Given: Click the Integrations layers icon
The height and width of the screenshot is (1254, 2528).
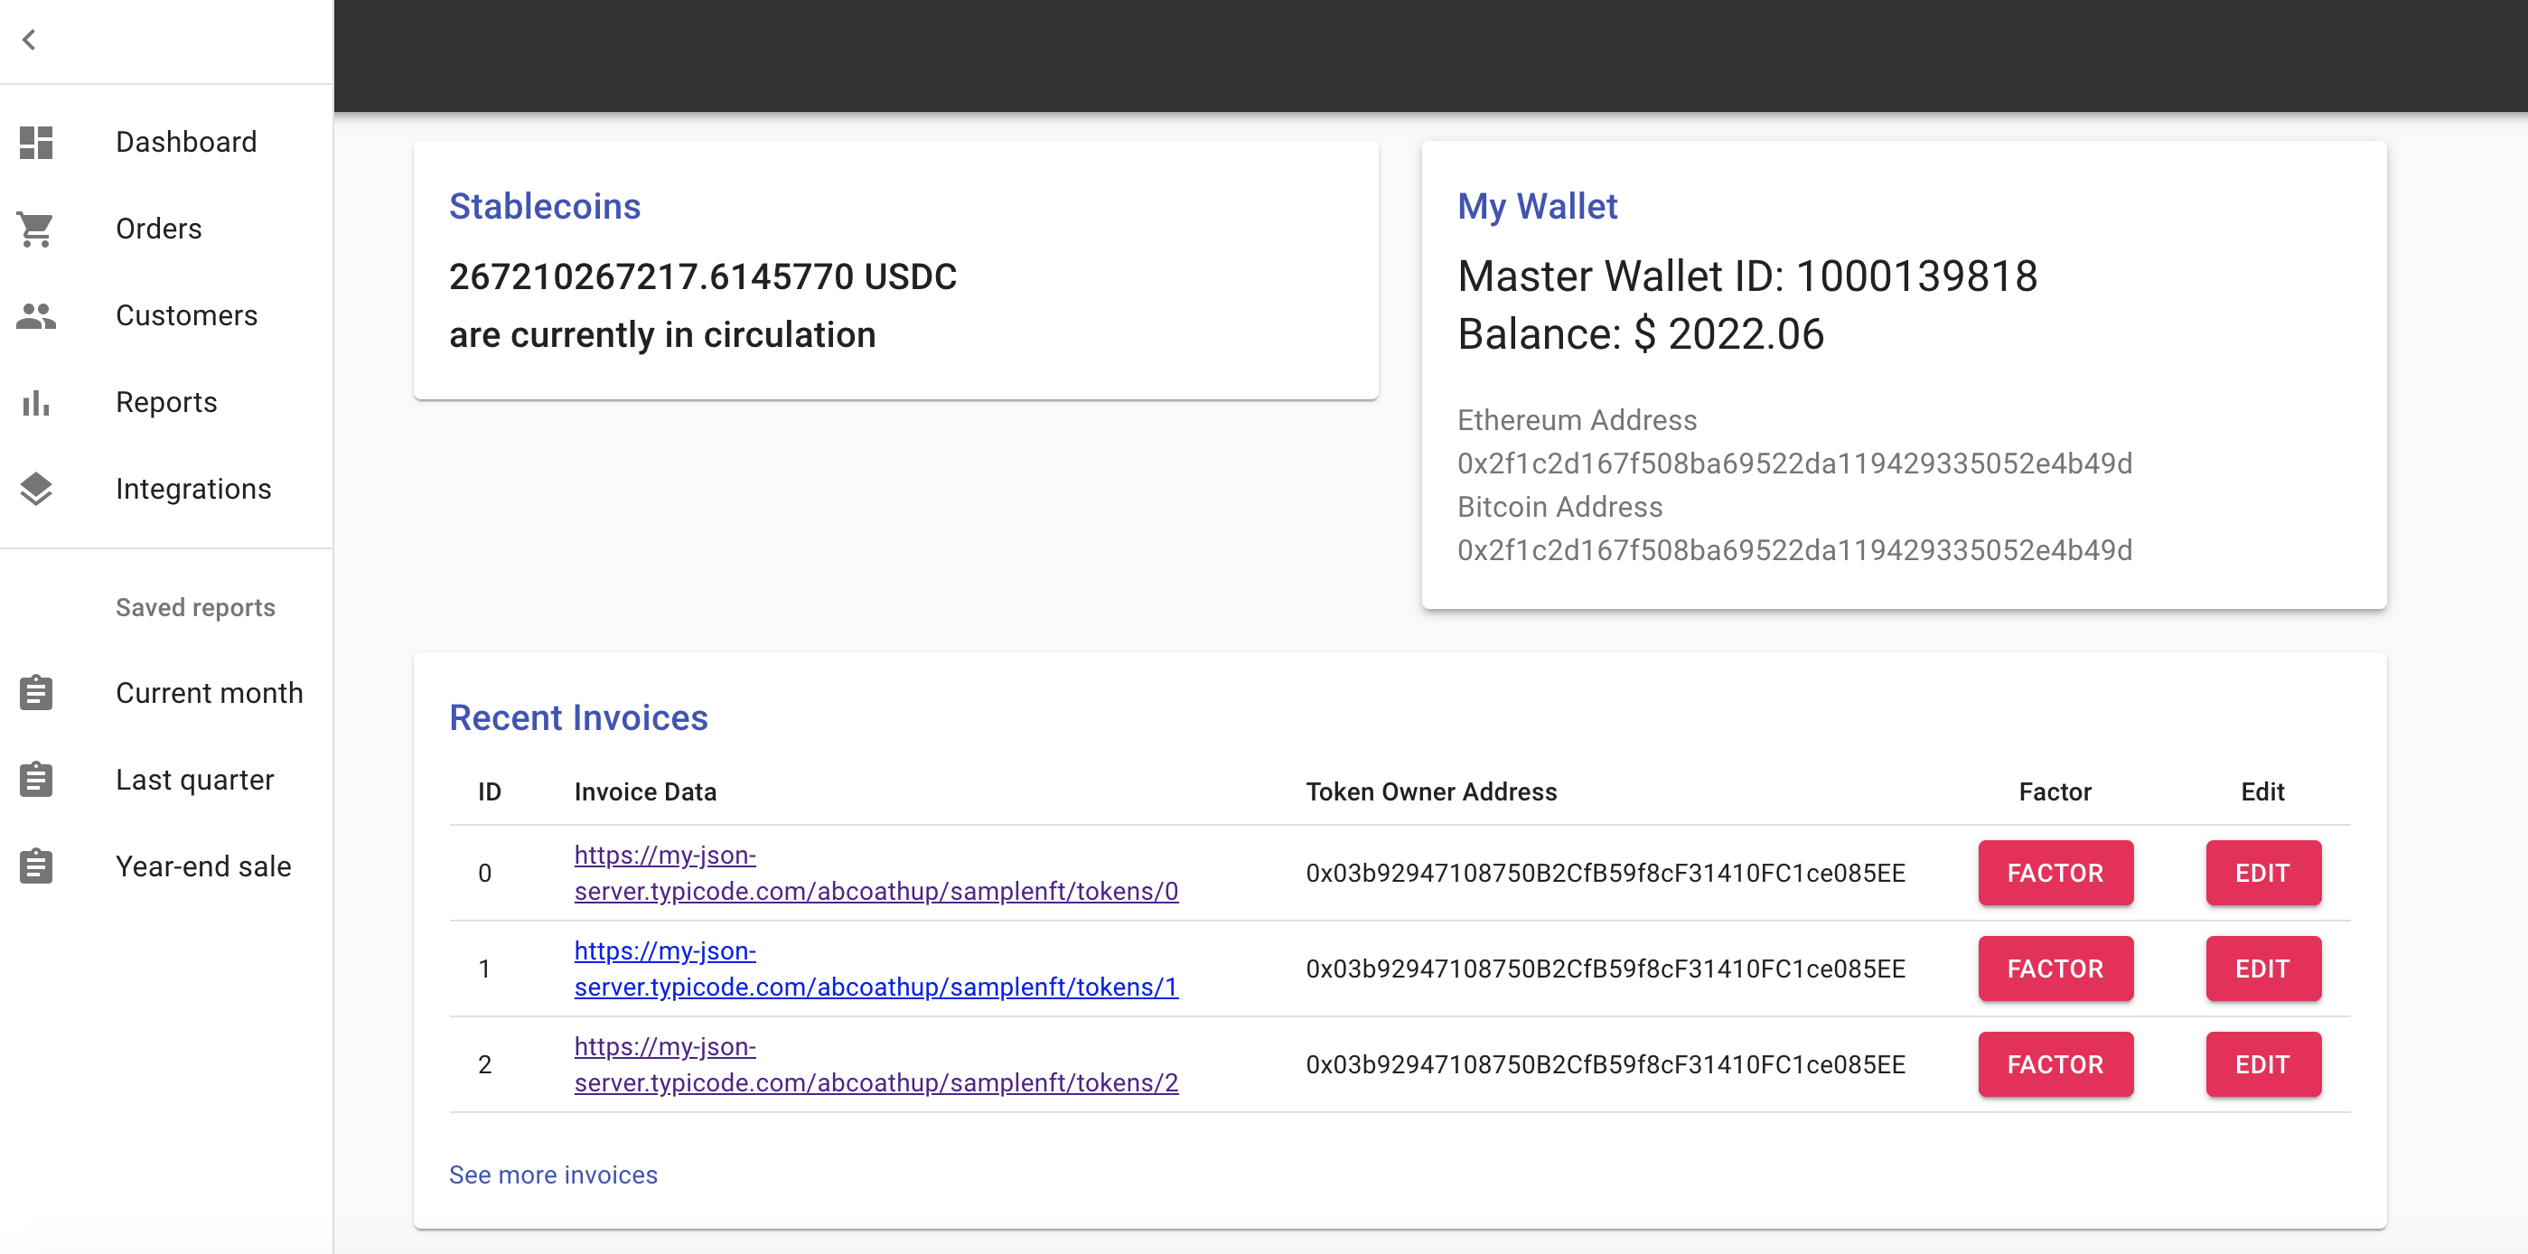Looking at the screenshot, I should pos(36,489).
